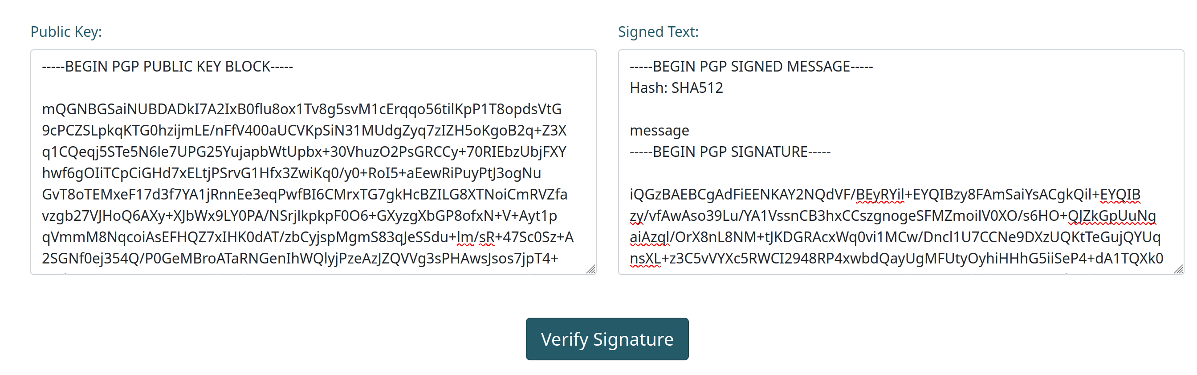Click the Public Key textarea resize handle
1197x375 pixels.
pyautogui.click(x=590, y=269)
